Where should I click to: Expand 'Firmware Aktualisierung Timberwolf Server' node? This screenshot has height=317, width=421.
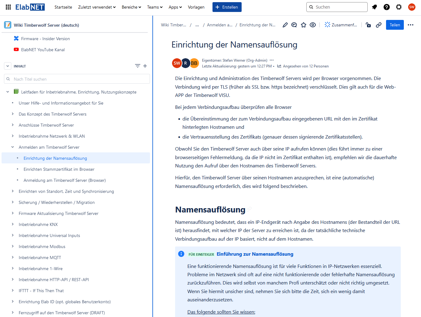pos(13,213)
